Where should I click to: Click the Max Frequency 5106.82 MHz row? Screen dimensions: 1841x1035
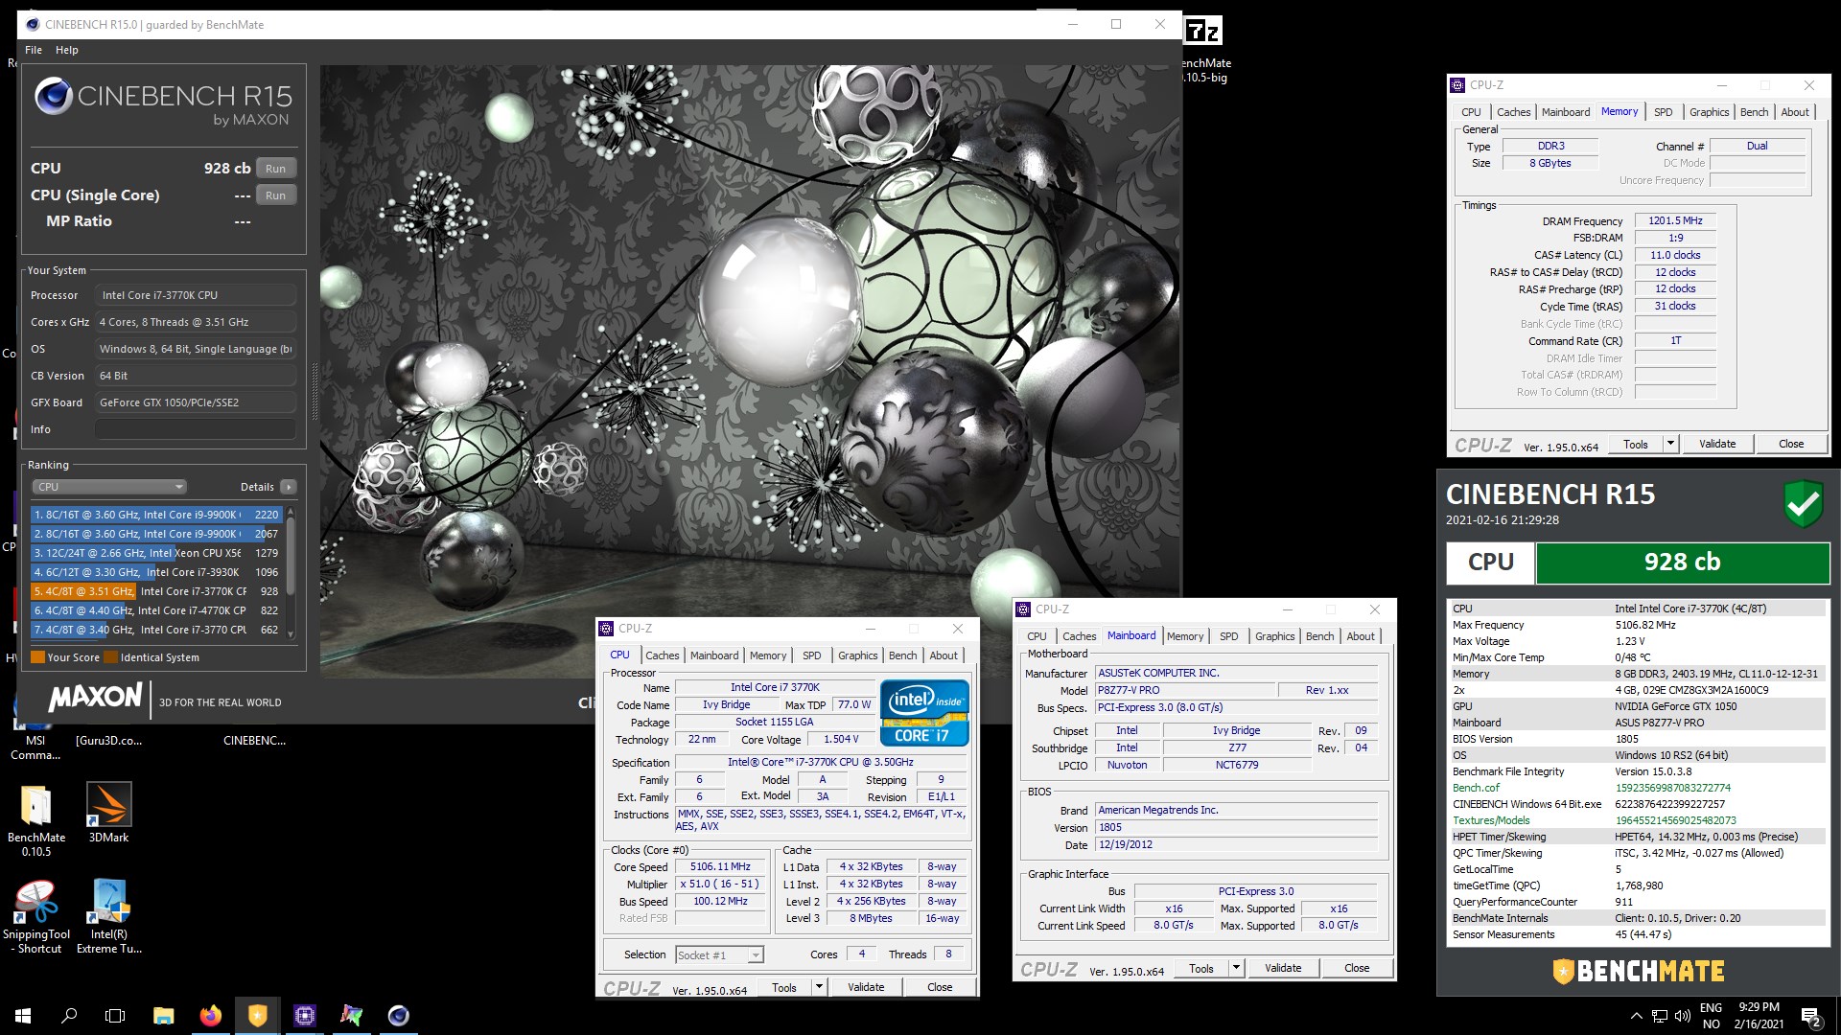(1638, 625)
